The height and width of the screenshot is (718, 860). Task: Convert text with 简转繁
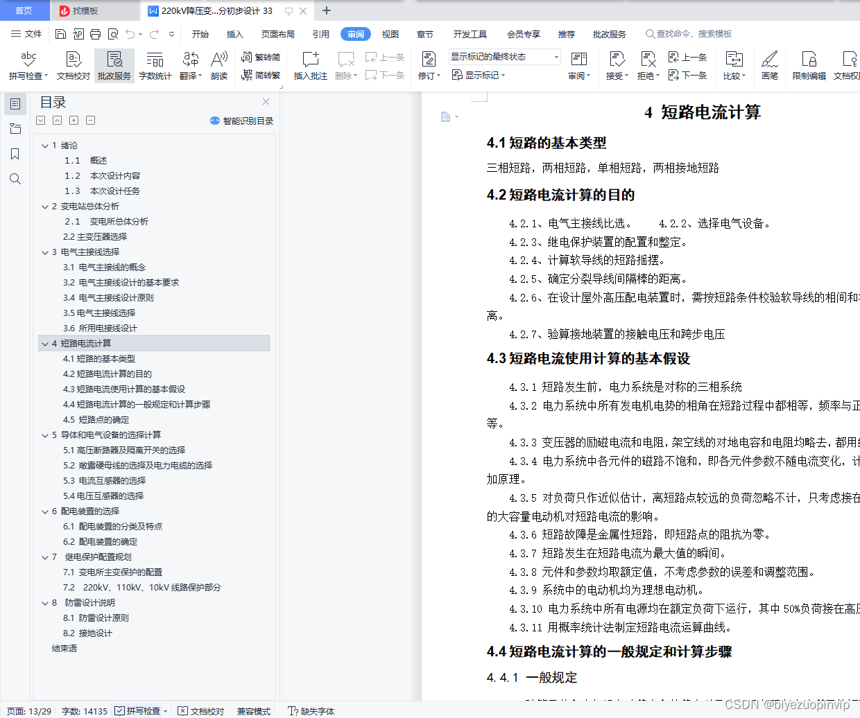coord(261,75)
